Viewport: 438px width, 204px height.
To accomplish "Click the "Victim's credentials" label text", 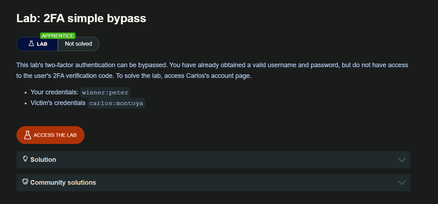I will pyautogui.click(x=58, y=103).
